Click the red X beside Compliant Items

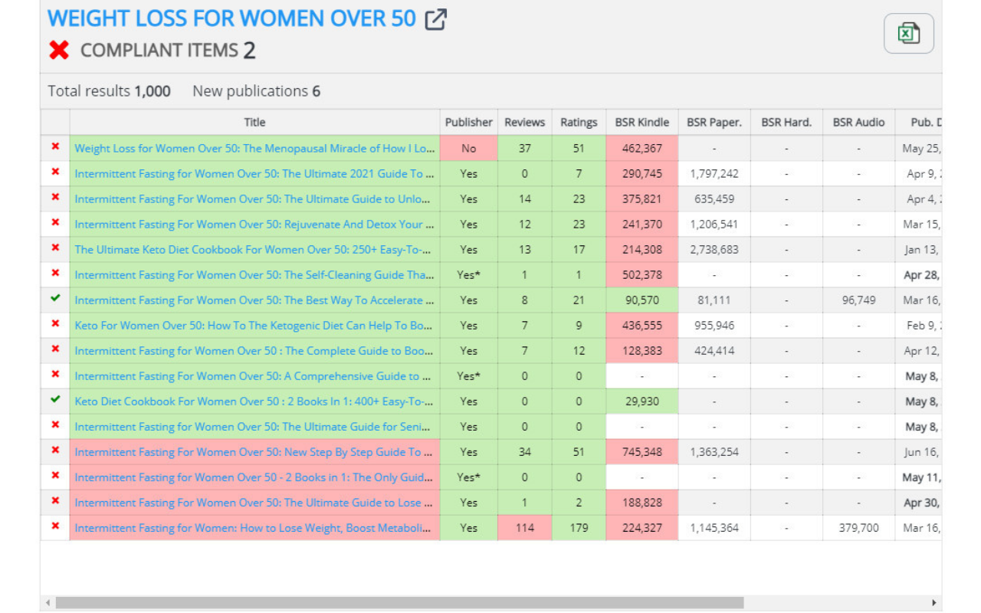pyautogui.click(x=59, y=51)
